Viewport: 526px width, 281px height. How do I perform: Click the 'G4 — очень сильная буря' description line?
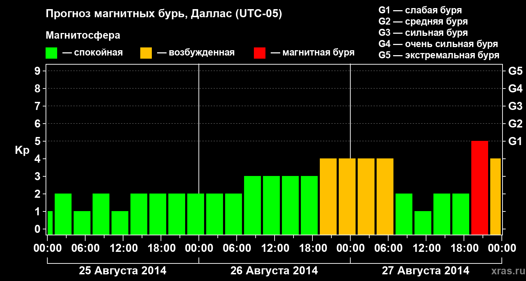coord(438,44)
